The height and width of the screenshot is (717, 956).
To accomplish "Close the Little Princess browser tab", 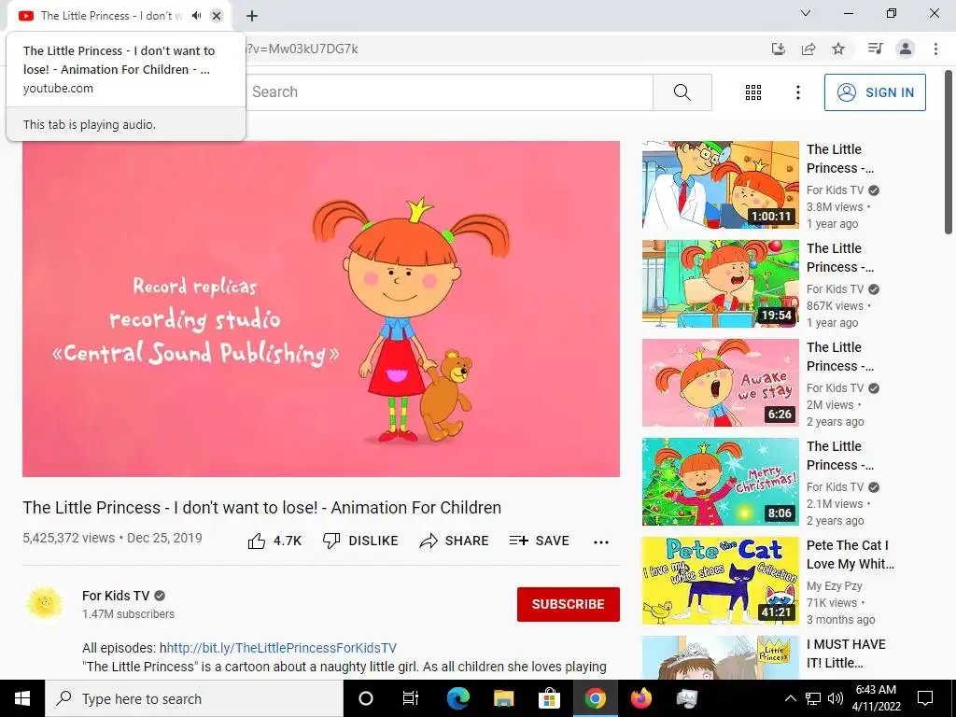I will [x=217, y=16].
